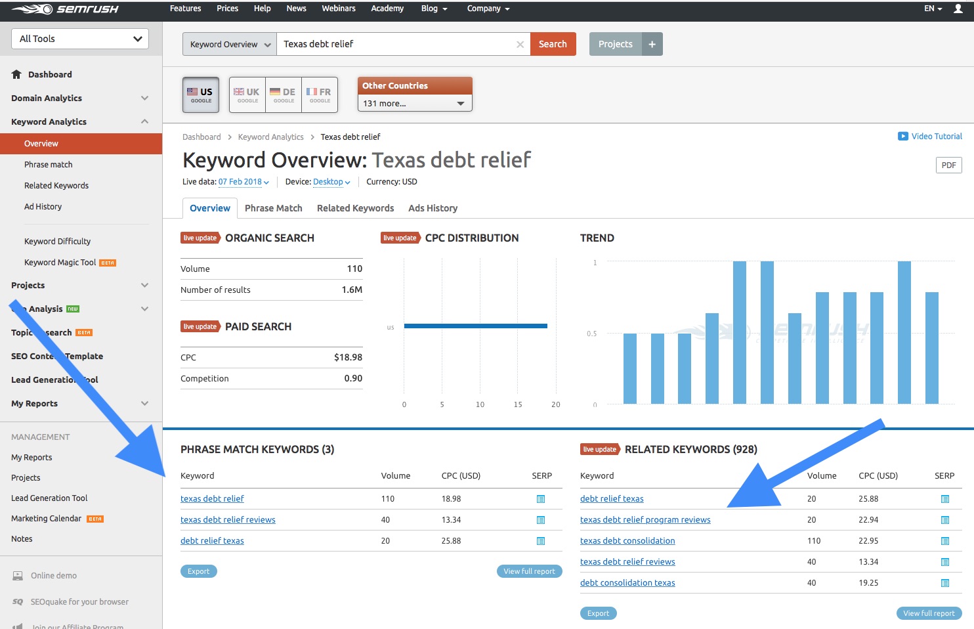Open Notes in the Management section
Viewport: 974px width, 629px height.
(x=22, y=539)
